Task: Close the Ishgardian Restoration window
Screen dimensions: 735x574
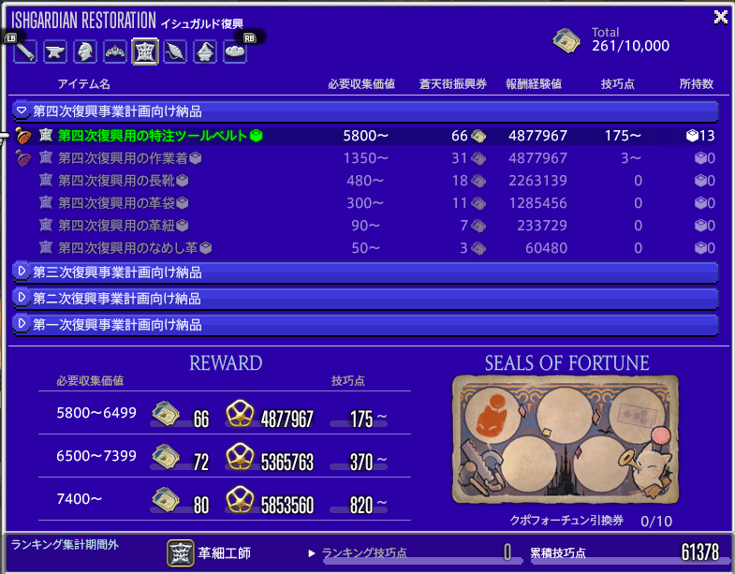Action: coord(720,16)
